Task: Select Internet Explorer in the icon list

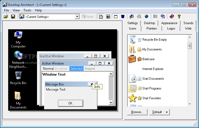Action: tap(153, 69)
